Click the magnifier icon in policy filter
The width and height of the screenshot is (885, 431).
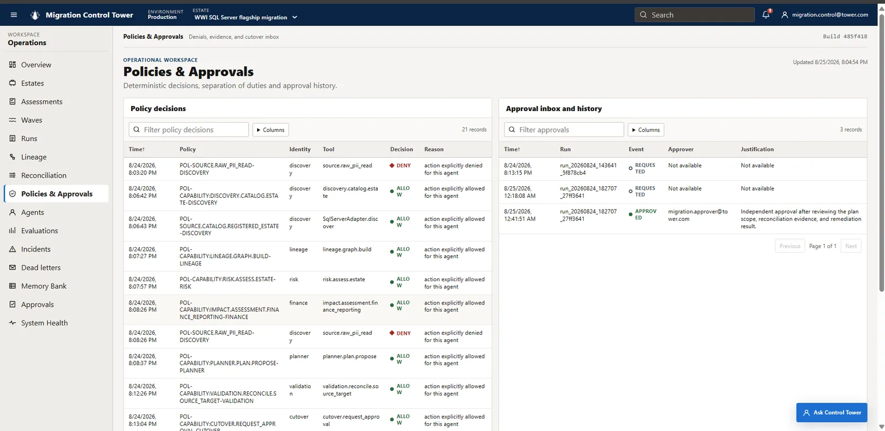coord(137,130)
